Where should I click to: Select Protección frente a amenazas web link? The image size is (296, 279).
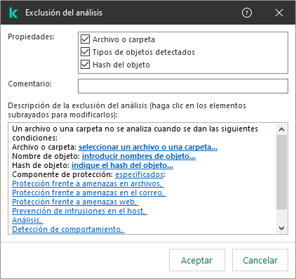pos(75,202)
